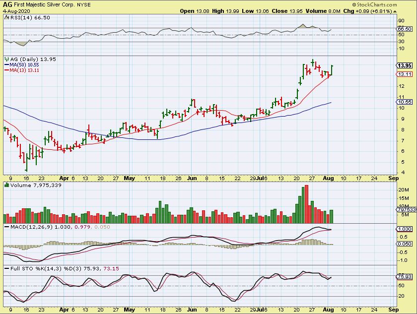This screenshot has width=417, height=314.
Task: Click the area-chart icon beside RSI(14)
Action: 7,17
